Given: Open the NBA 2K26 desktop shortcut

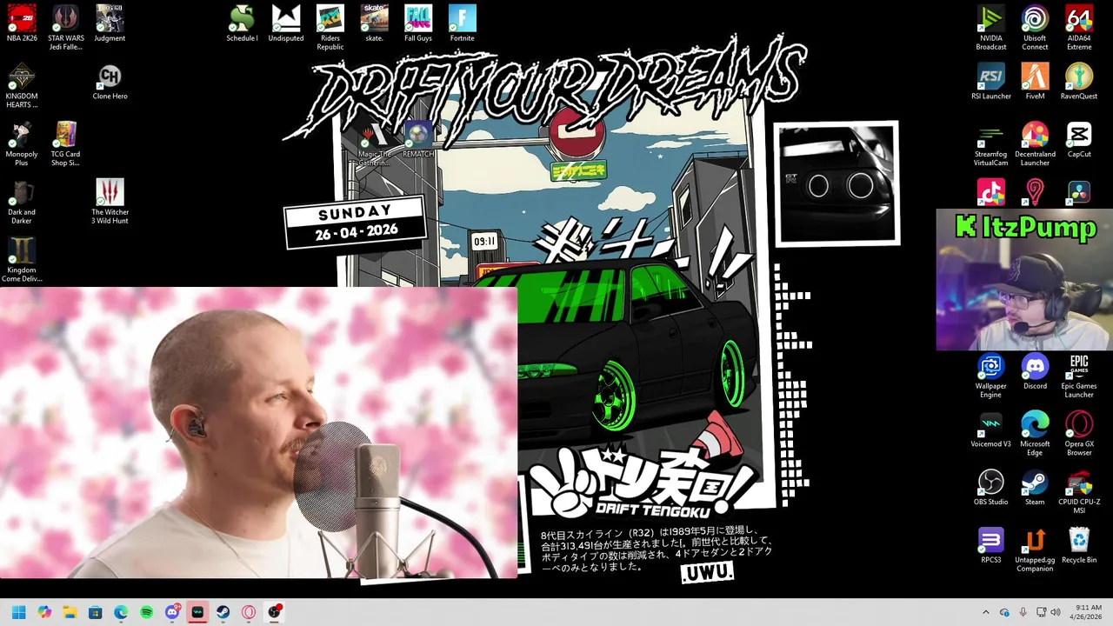Looking at the screenshot, I should 22,23.
